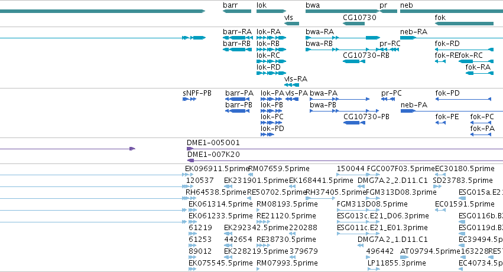The image size is (503, 272).
Task: Click transcript lok-RA
Action: click(271, 38)
